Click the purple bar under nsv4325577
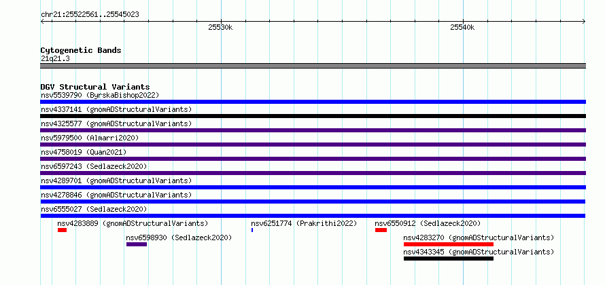The width and height of the screenshot is (605, 285). (x=313, y=130)
